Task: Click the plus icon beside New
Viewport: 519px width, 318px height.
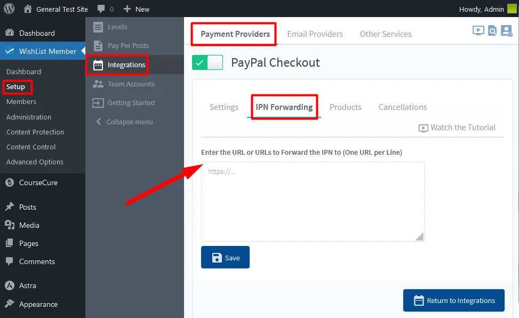Action: tap(127, 9)
